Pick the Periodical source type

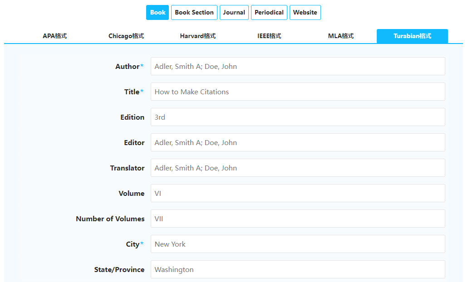coord(269,13)
